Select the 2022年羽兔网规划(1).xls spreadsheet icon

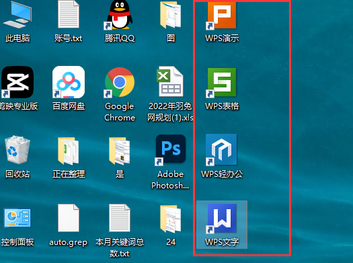pyautogui.click(x=171, y=81)
